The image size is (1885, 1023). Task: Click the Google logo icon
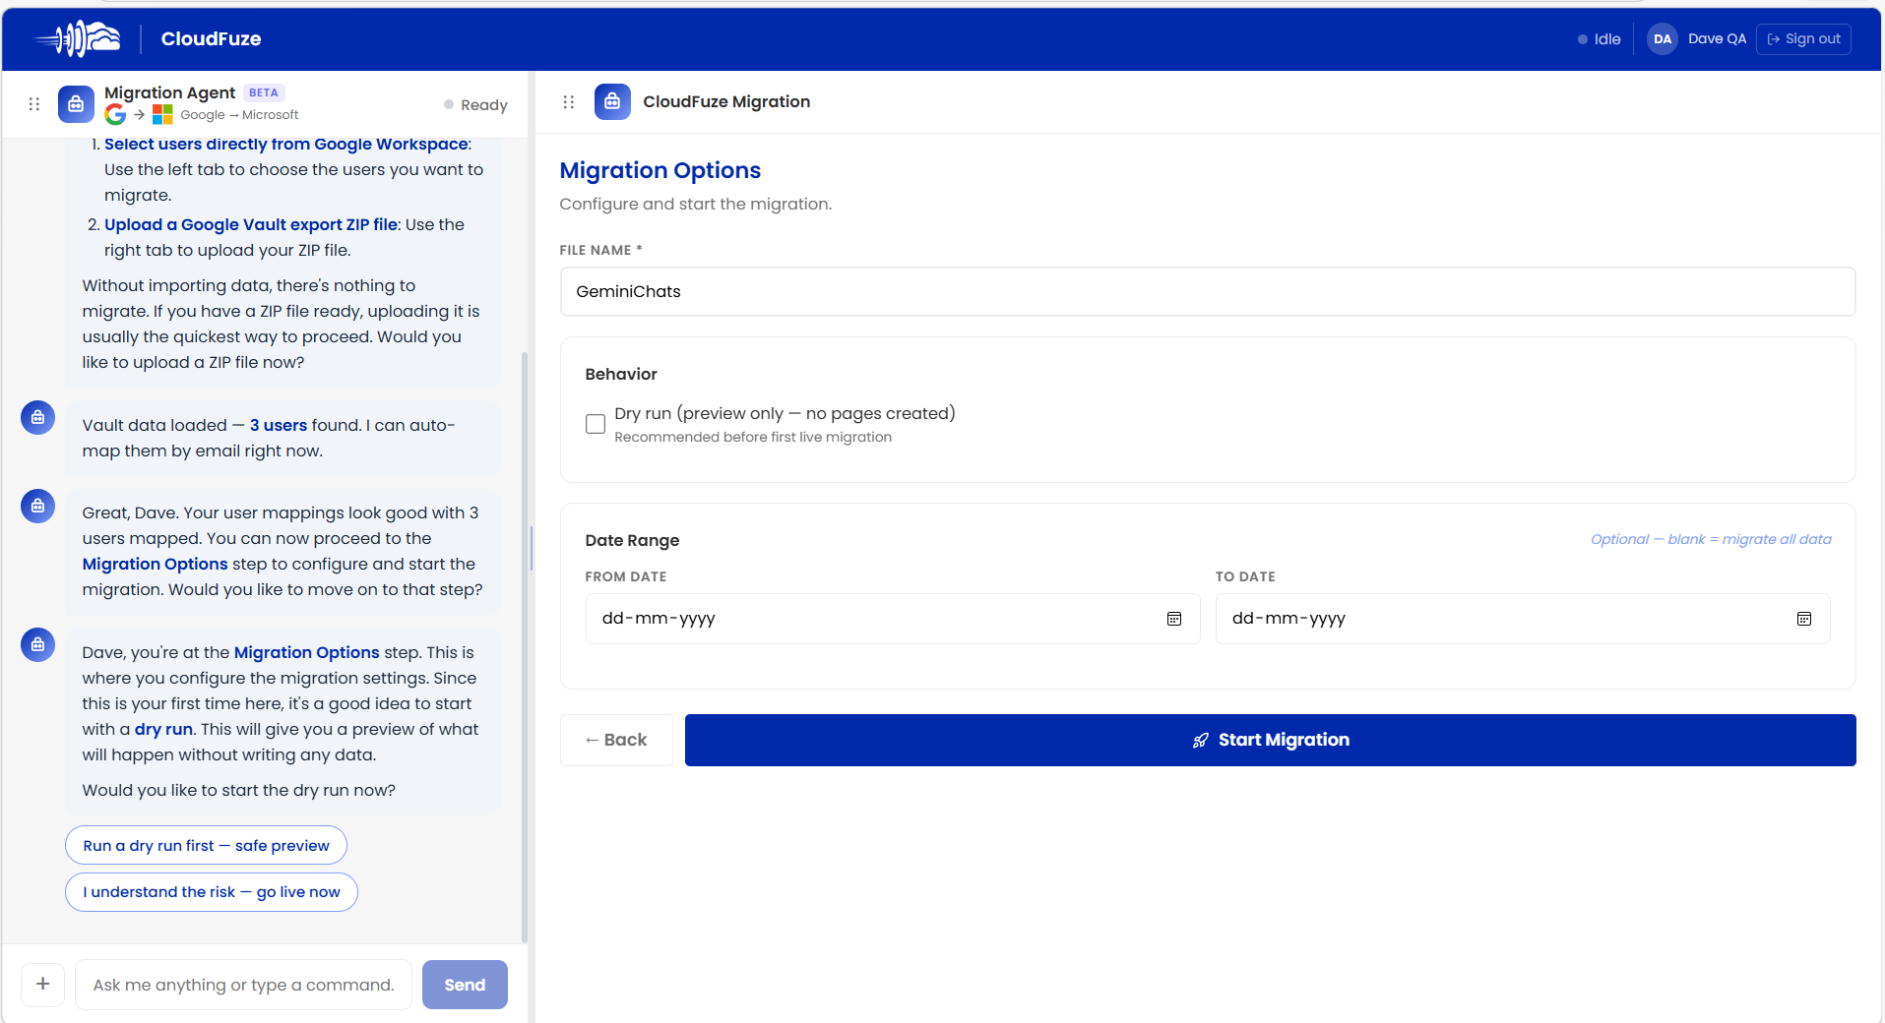(115, 115)
